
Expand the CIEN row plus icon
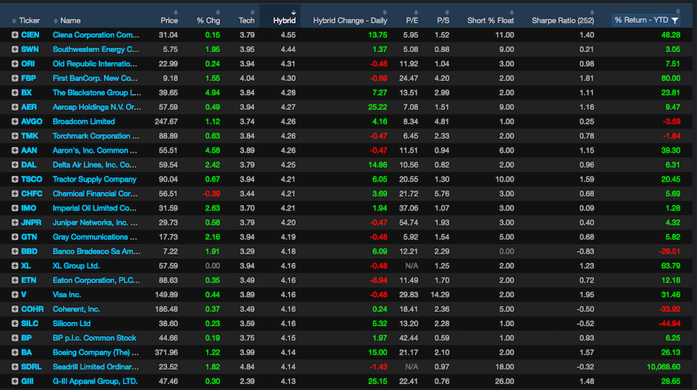(14, 35)
